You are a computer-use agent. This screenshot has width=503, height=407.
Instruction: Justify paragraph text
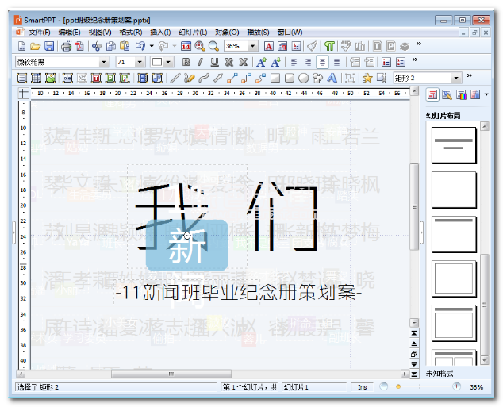pos(336,62)
